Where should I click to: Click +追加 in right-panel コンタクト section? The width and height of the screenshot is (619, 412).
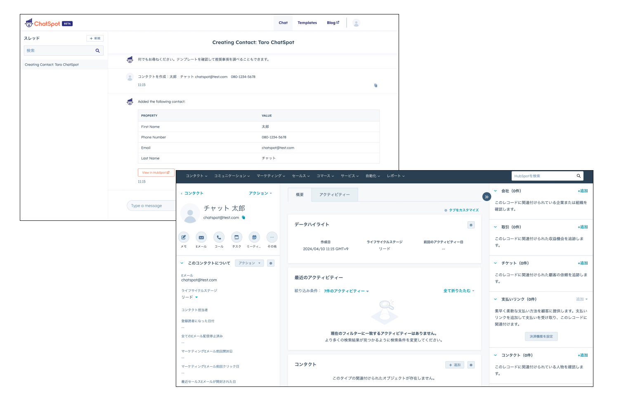[x=583, y=355]
